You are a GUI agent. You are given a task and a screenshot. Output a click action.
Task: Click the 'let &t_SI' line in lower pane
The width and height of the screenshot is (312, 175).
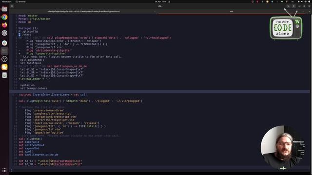(50, 161)
